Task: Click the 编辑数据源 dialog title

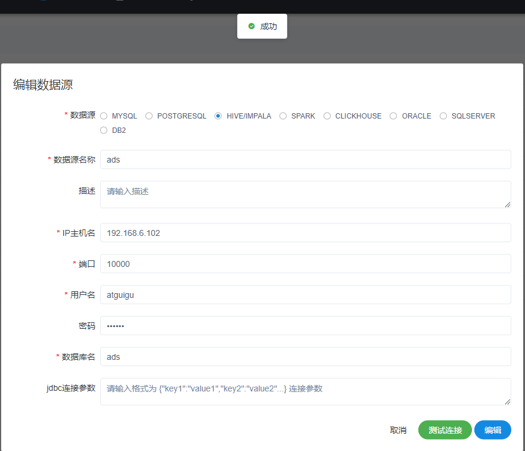Action: coord(43,85)
